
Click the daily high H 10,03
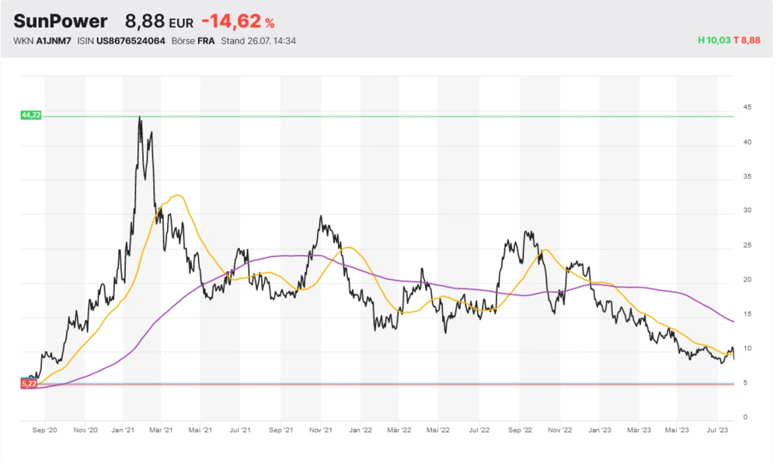(715, 40)
